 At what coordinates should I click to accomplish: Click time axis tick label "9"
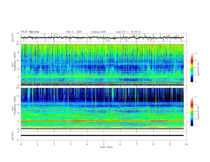pyautogui.click(x=170, y=144)
